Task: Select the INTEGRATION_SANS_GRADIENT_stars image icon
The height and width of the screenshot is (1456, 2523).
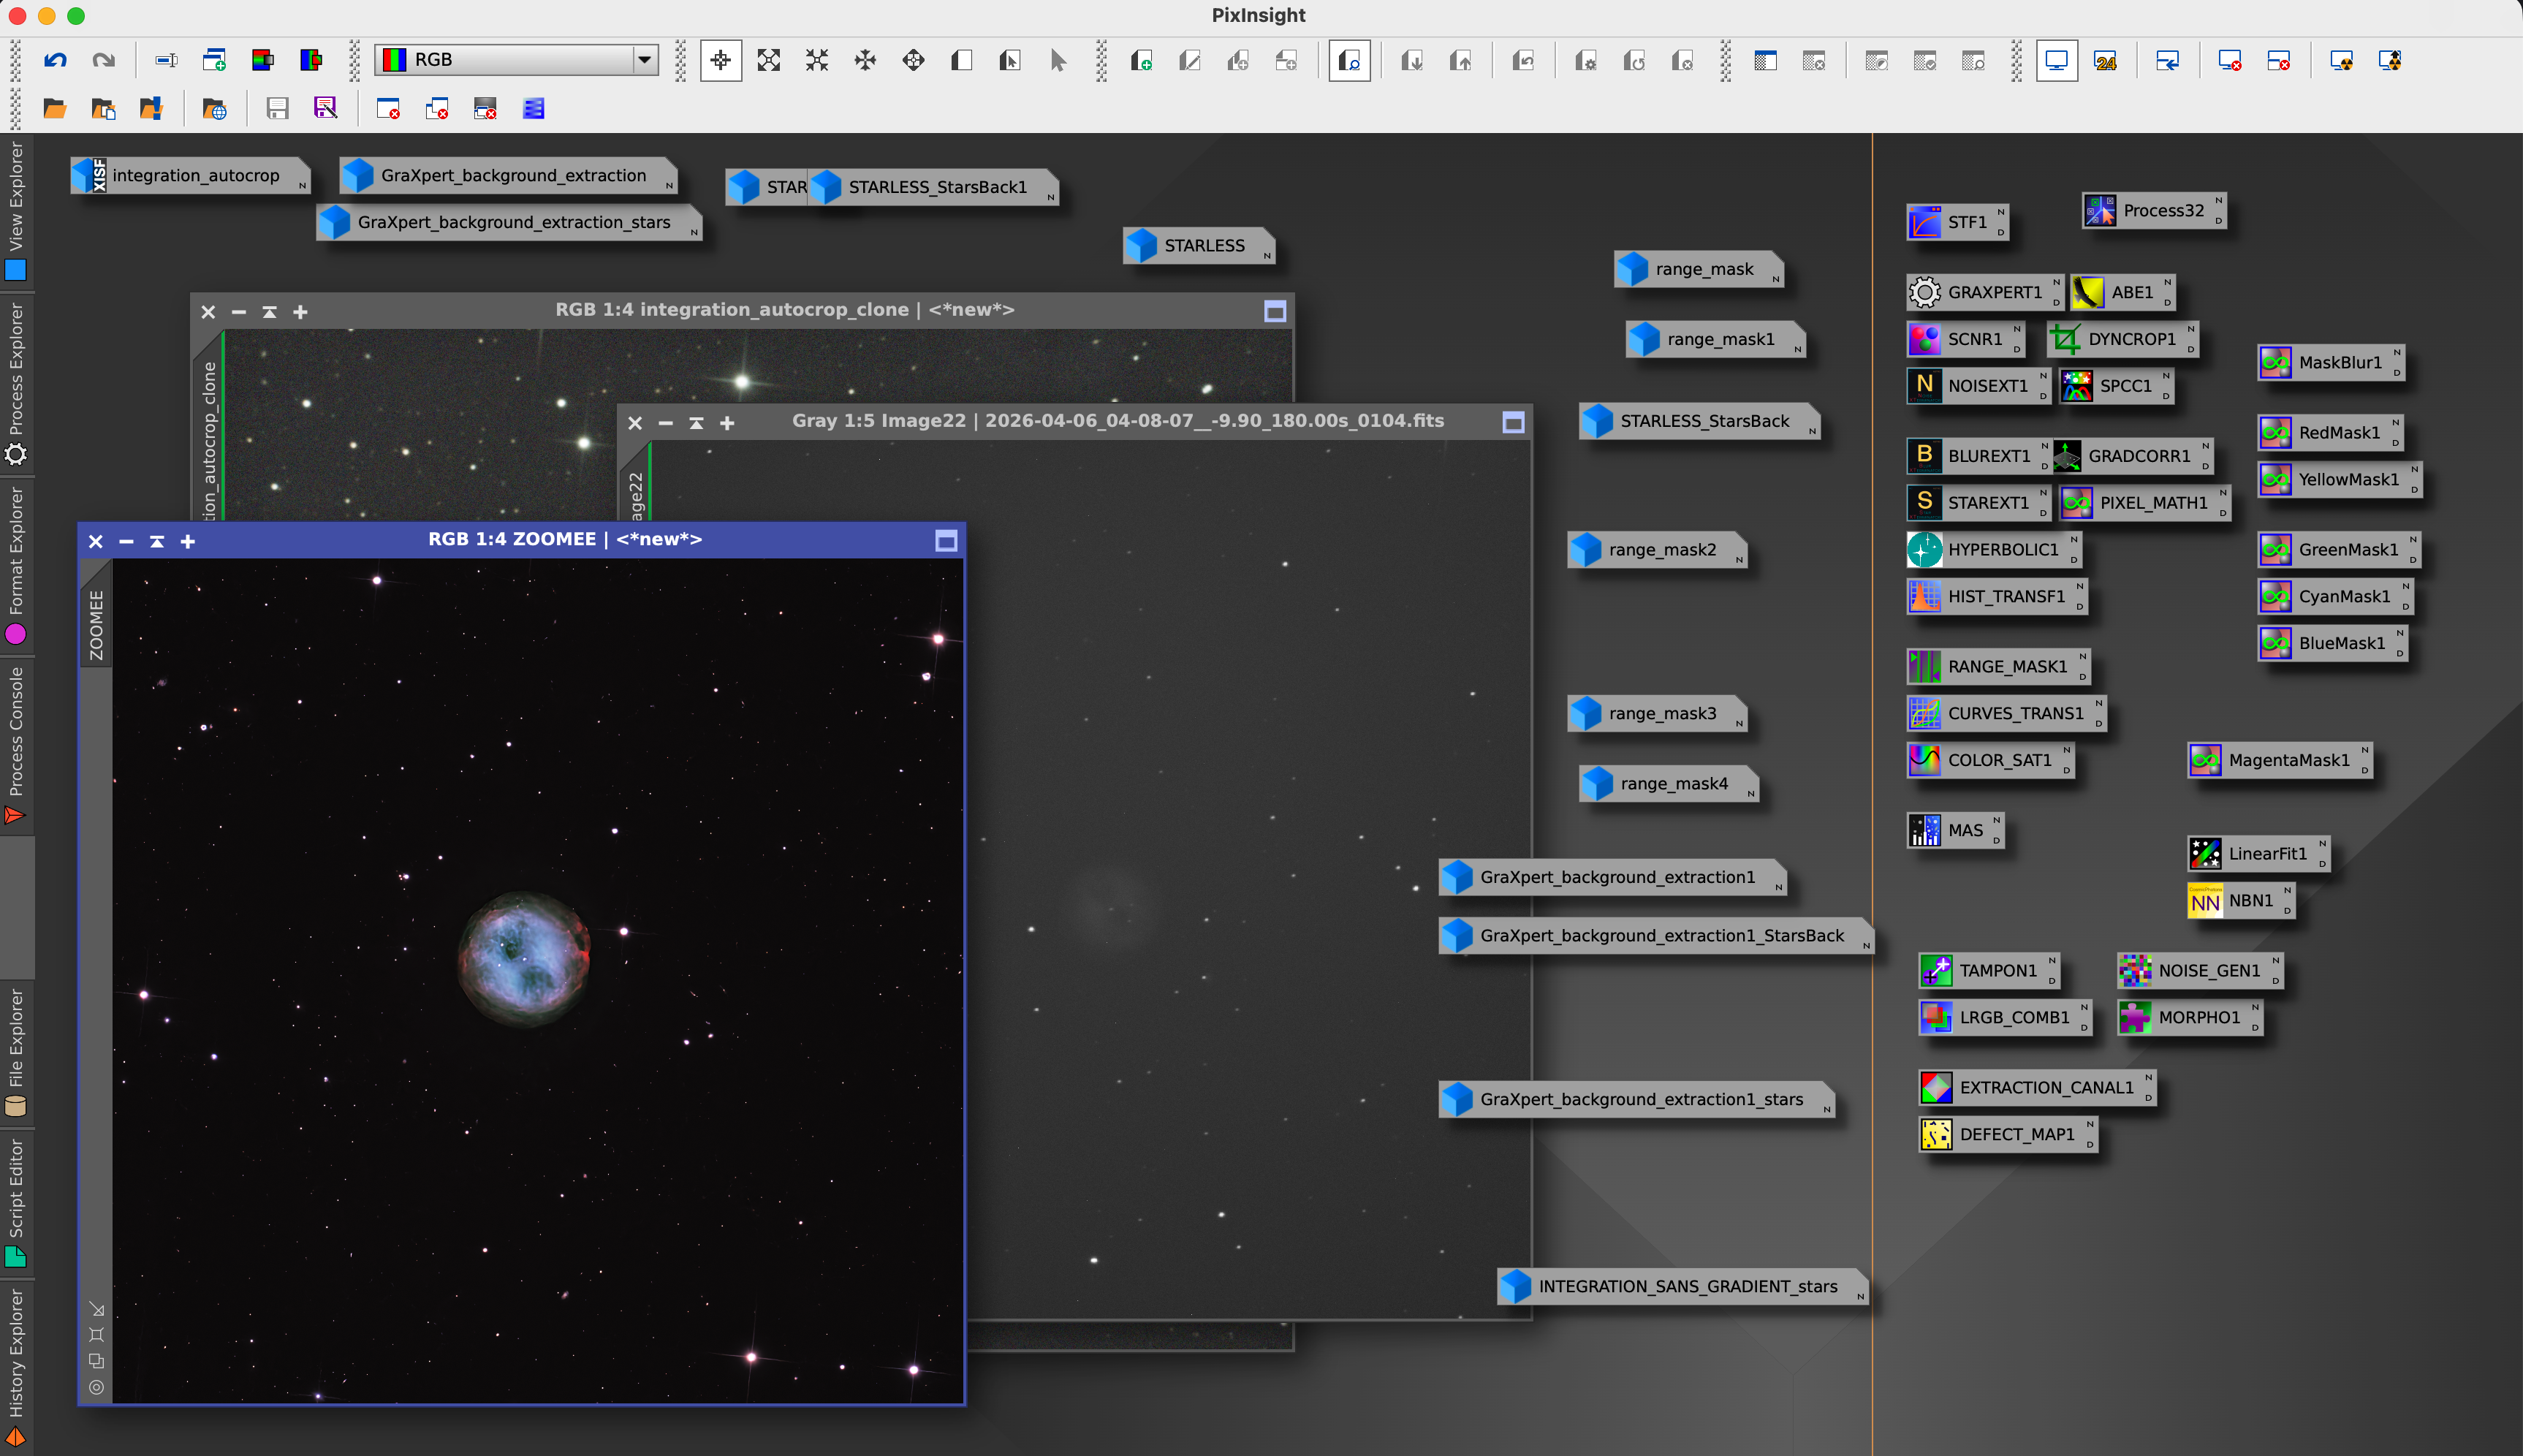Action: coord(1682,1286)
